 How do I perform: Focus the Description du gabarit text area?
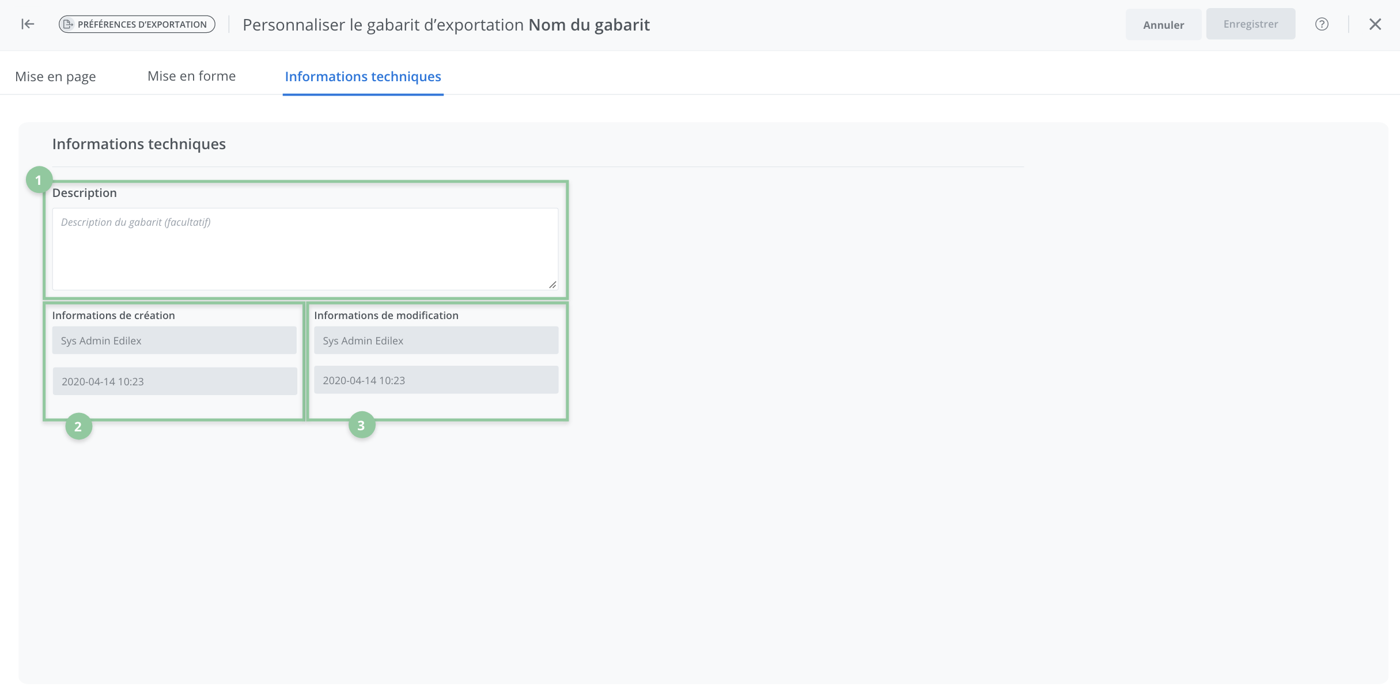[305, 249]
